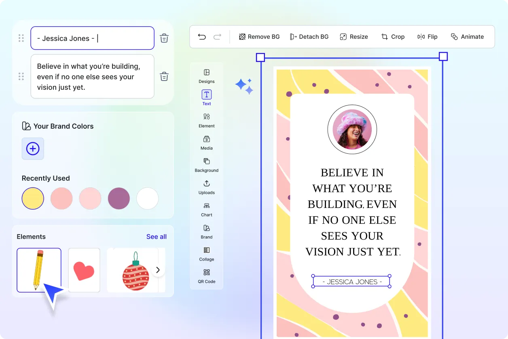508x339 pixels.
Task: Click the Jessica Jones text input field
Action: [92, 38]
